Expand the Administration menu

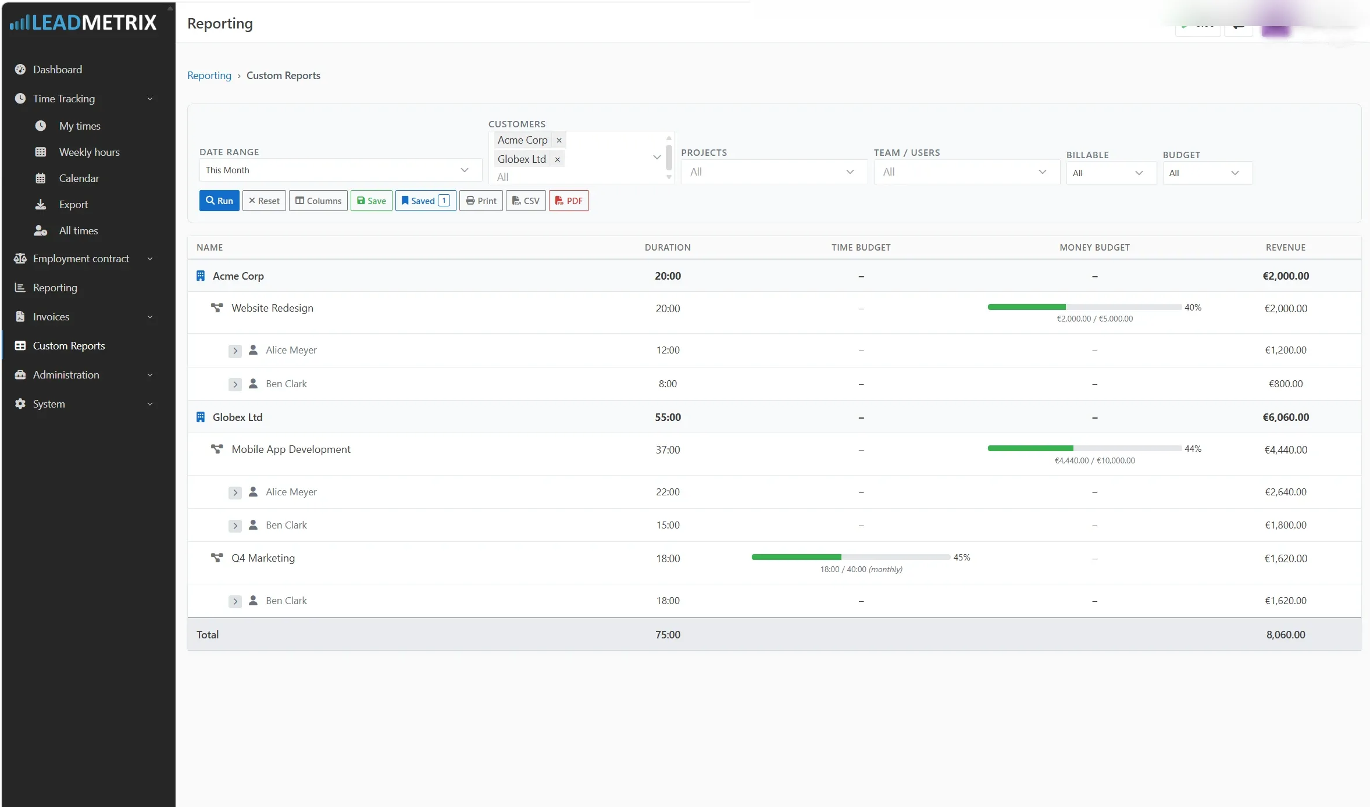click(150, 375)
